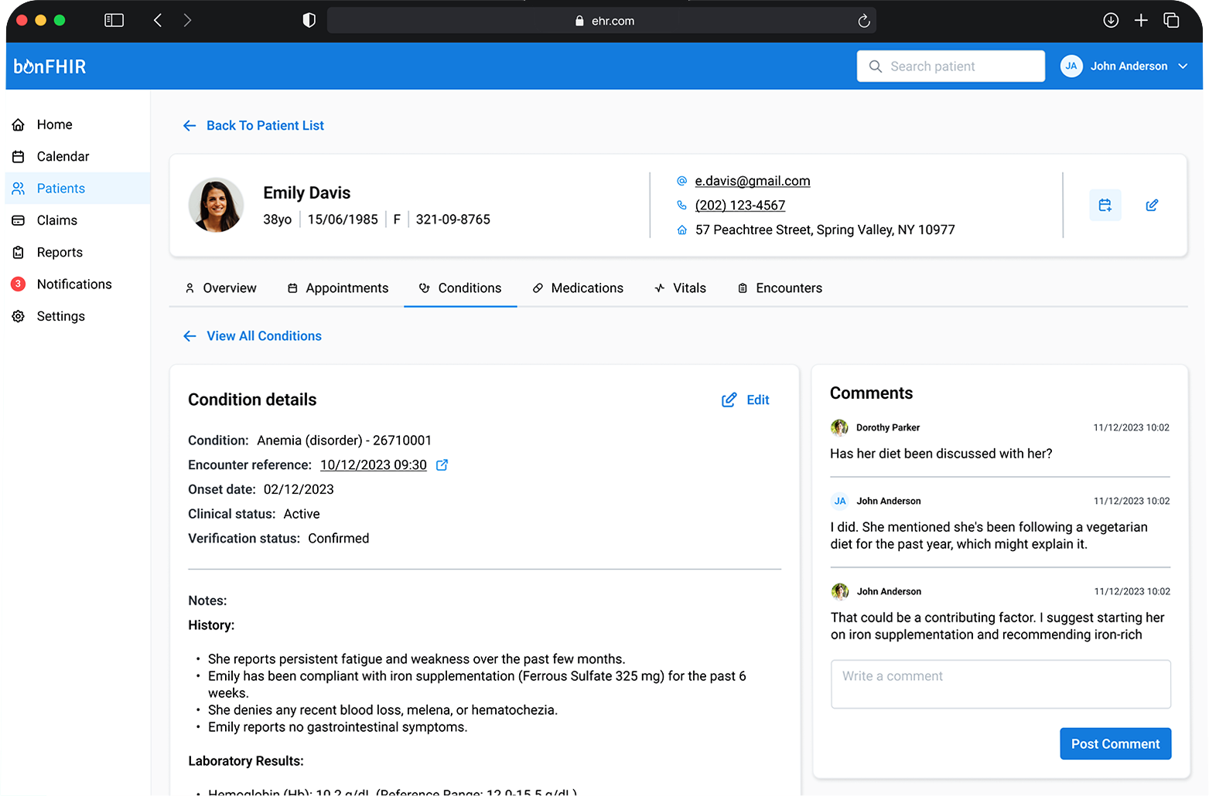Call the (202) 123-4567 phone link
Image resolution: width=1209 pixels, height=796 pixels.
(x=739, y=206)
